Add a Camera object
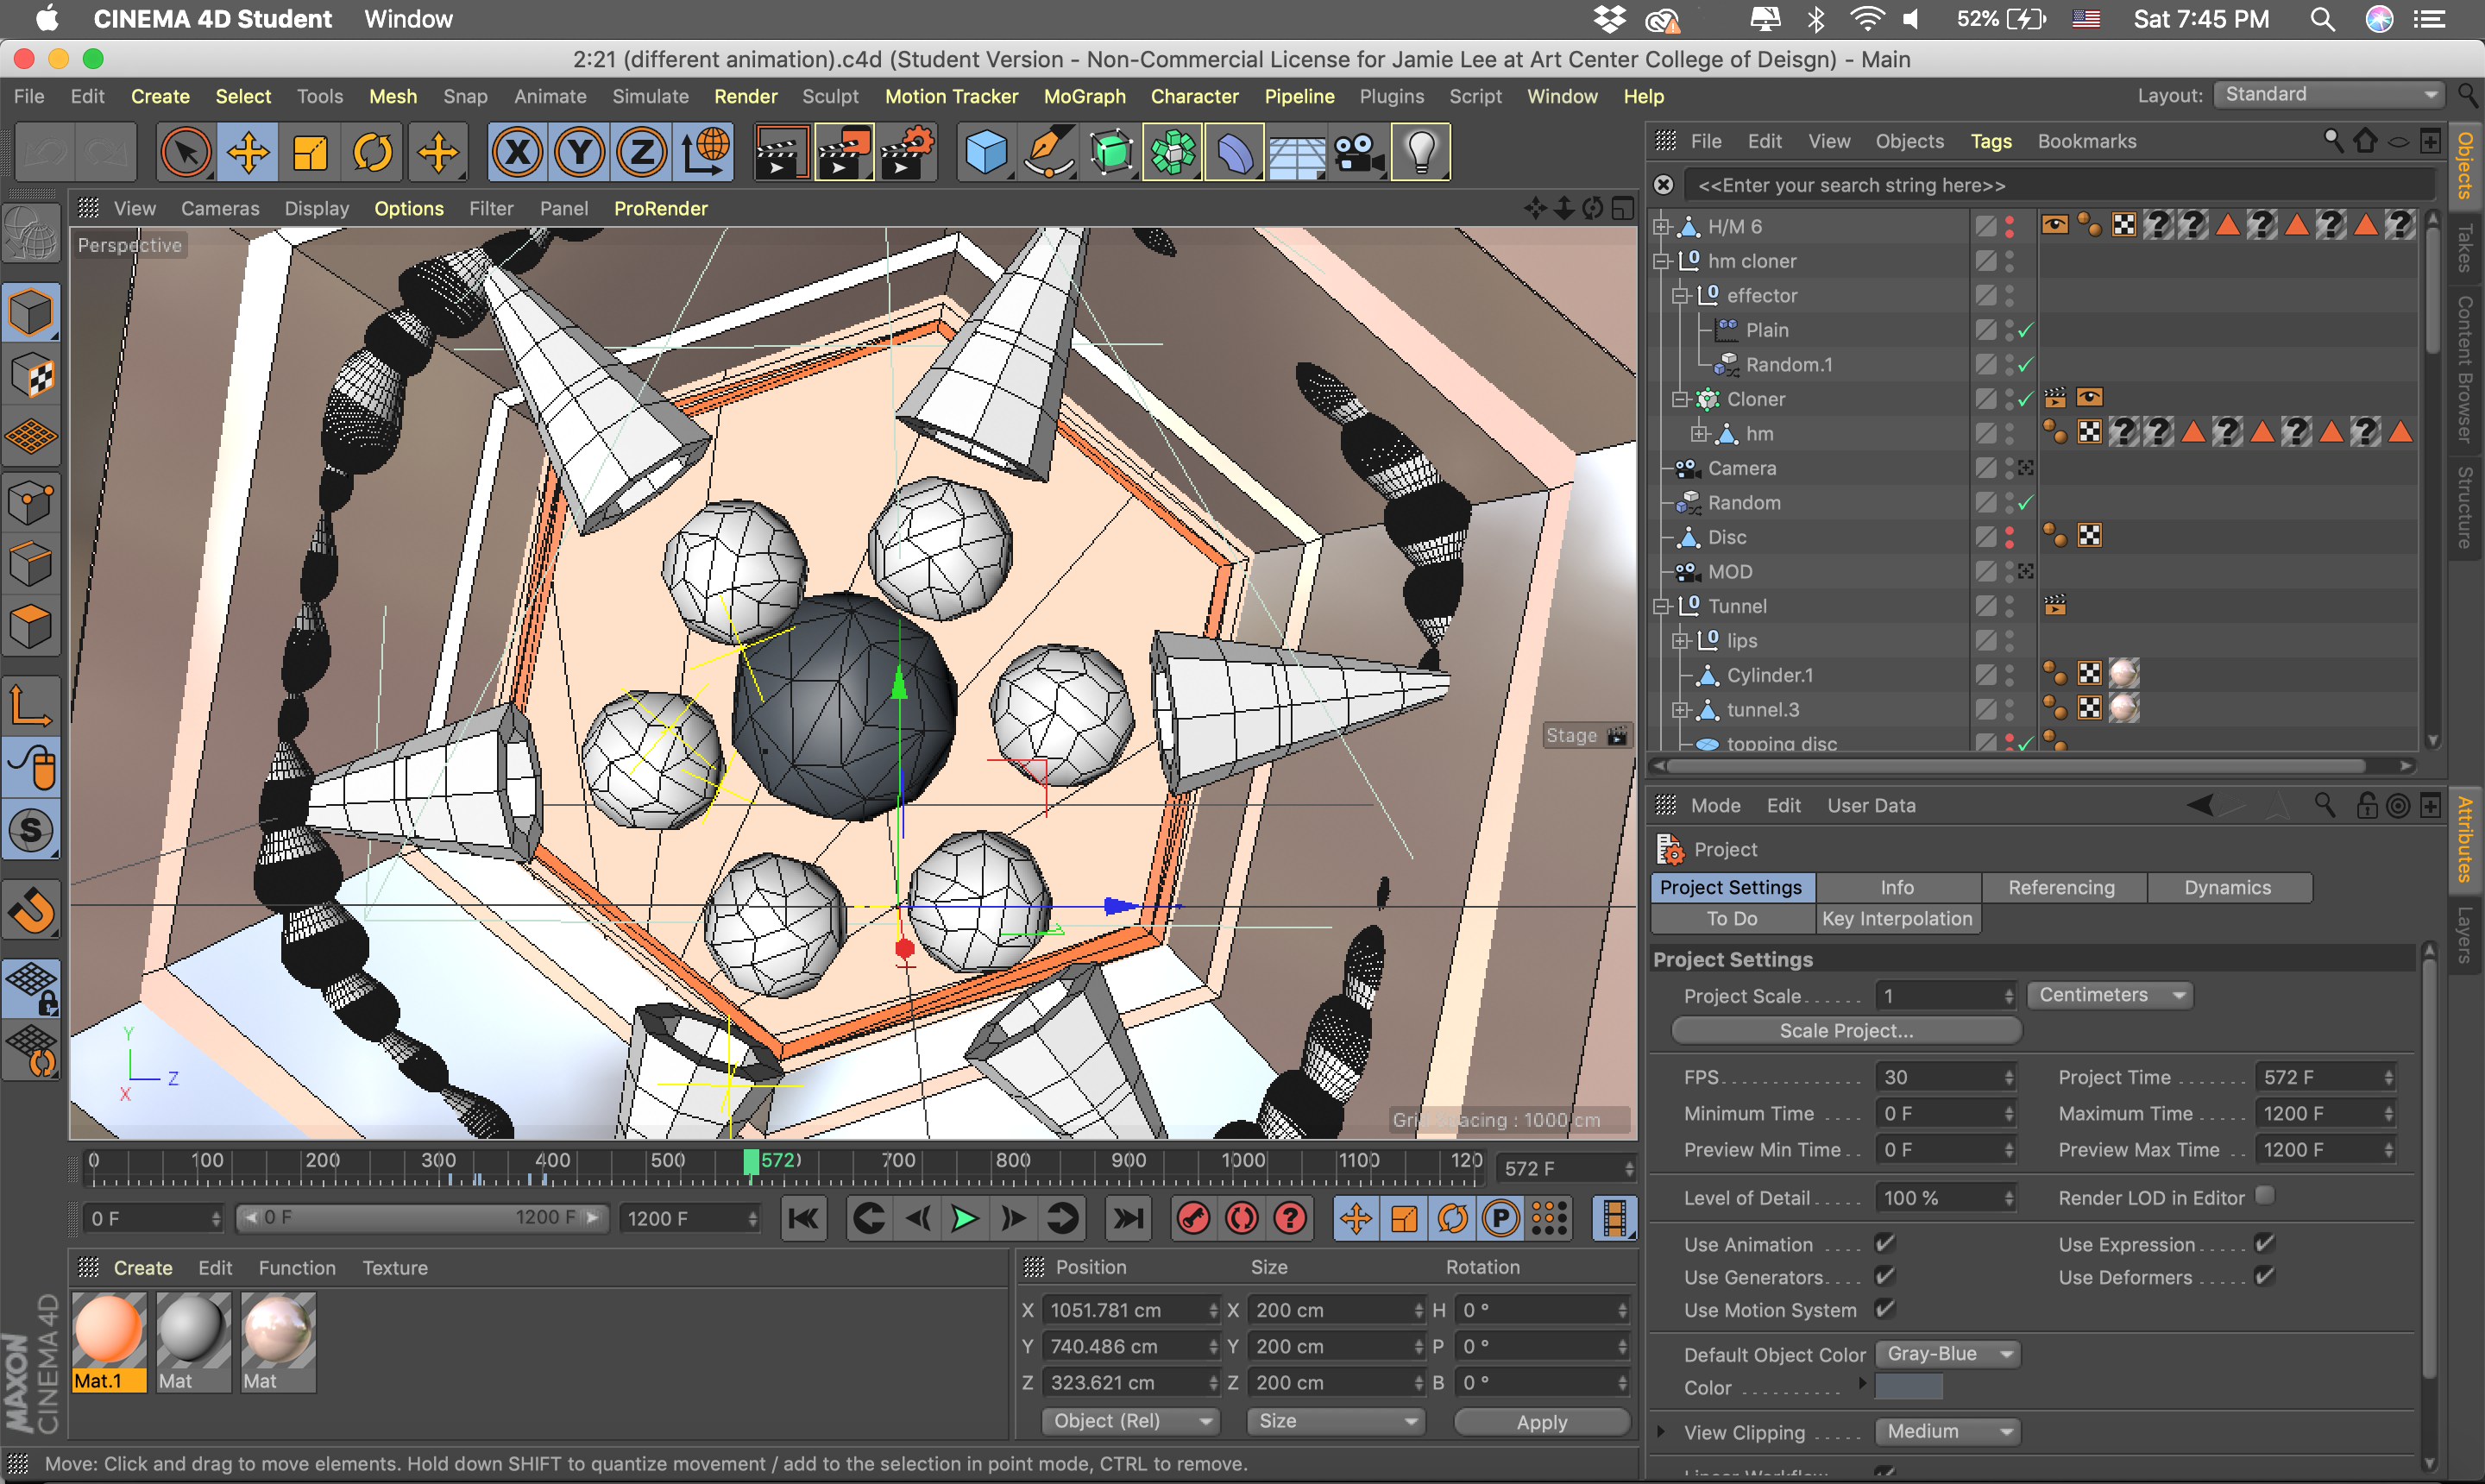 coord(1359,153)
